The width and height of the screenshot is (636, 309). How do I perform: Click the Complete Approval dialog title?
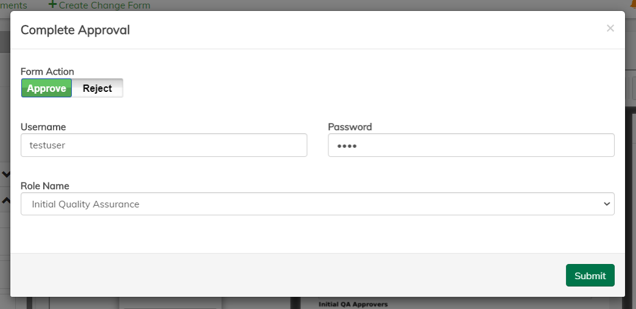(x=75, y=30)
